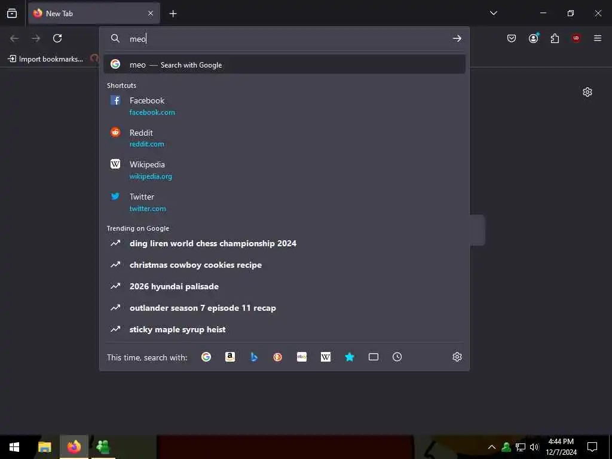
Task: Open green people app in taskbar
Action: [103, 447]
